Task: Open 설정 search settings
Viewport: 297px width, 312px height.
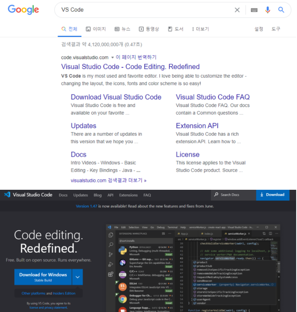Action: point(259,29)
